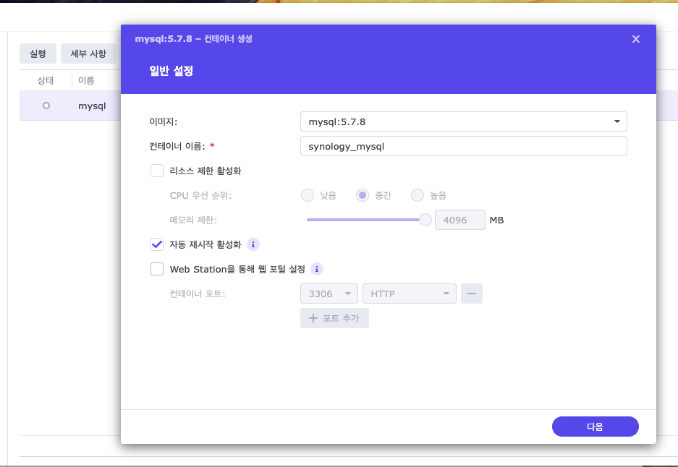Image resolution: width=678 pixels, height=467 pixels.
Task: Enable resource limit (리소스 제한 활성화) checkbox
Action: click(157, 171)
